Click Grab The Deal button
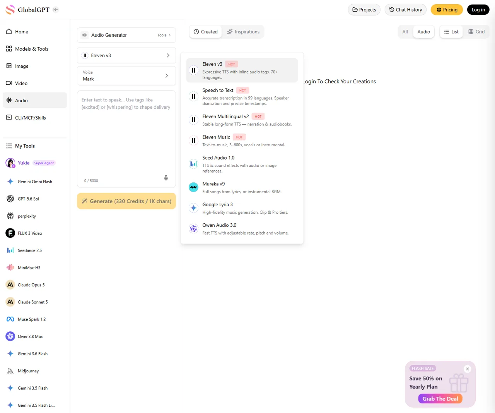This screenshot has height=413, width=495. click(x=440, y=399)
